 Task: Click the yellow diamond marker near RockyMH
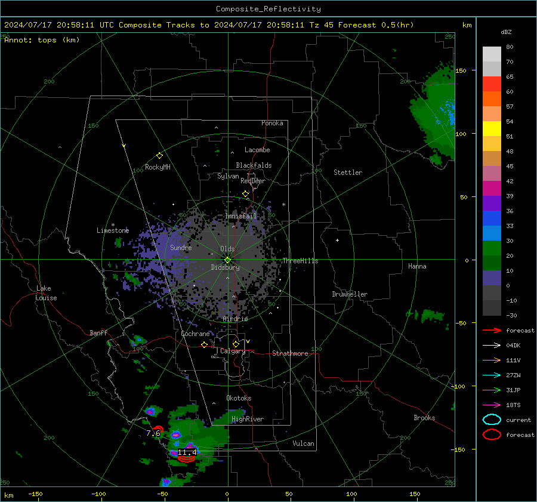159,156
